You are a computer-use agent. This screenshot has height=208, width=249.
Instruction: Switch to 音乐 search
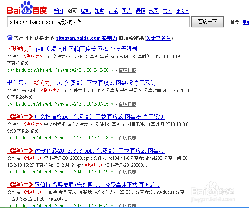113,11
